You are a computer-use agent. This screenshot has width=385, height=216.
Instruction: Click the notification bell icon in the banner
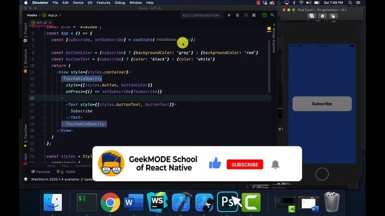[276, 164]
